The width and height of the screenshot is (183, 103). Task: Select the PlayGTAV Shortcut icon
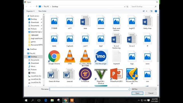[x=101, y=76]
